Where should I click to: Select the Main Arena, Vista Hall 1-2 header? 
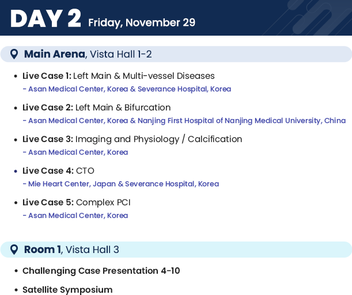pos(176,54)
